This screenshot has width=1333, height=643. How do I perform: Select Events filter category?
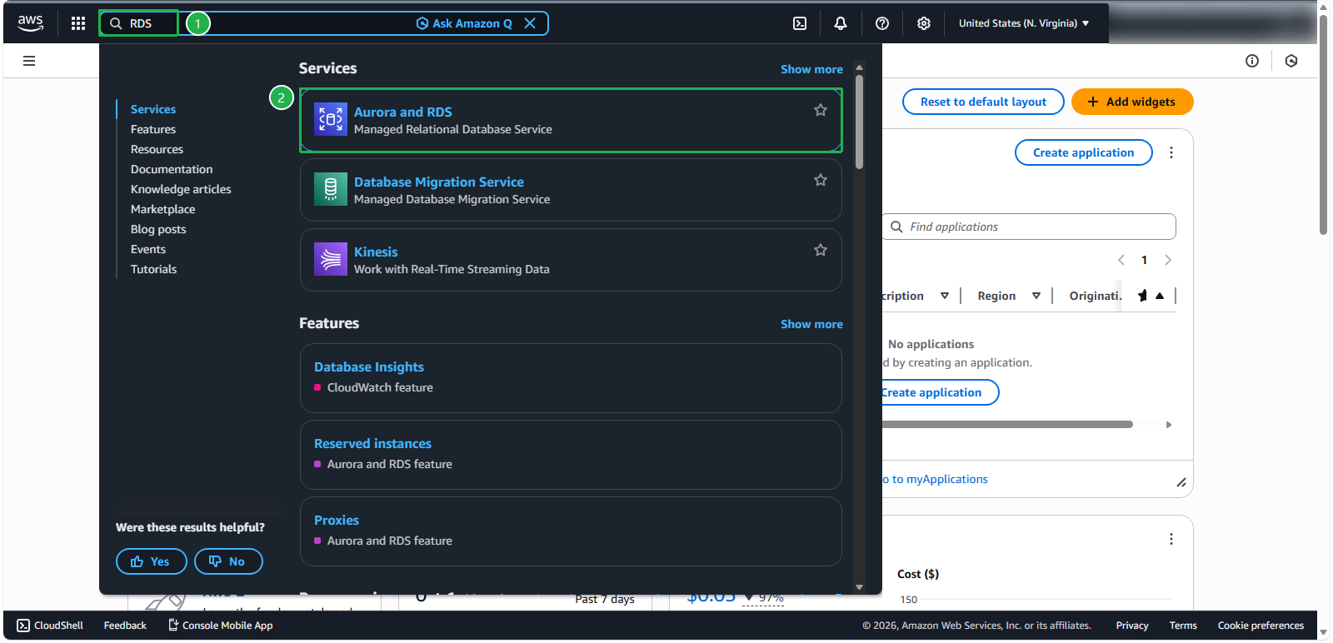(148, 249)
